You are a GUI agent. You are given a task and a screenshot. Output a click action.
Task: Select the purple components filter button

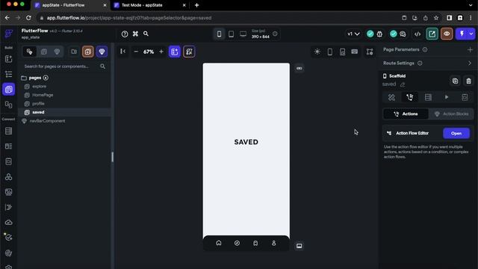coord(102,52)
